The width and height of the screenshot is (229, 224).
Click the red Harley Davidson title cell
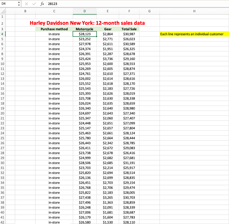coord(87,23)
